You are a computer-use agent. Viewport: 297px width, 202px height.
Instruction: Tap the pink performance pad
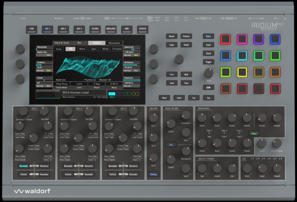point(242,39)
